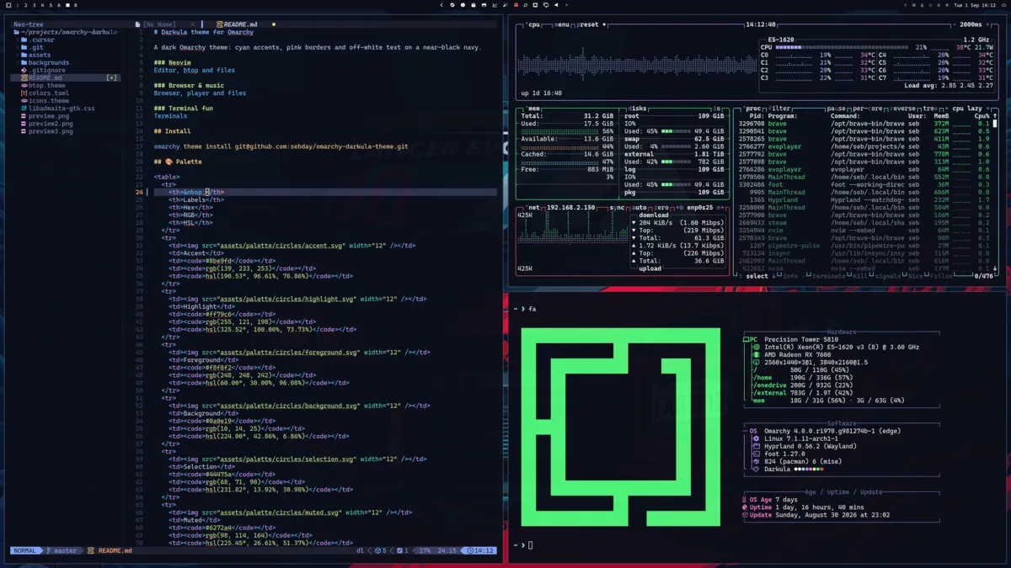
Task: Click the CSS icon of libadwaita-gtk.css
Action: point(25,108)
